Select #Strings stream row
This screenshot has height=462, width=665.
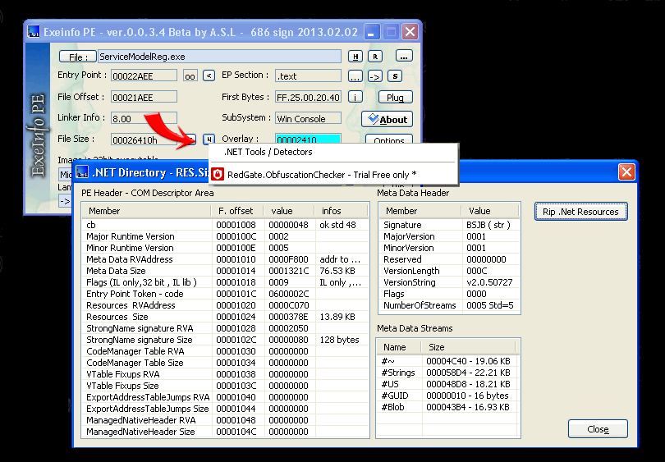point(447,373)
